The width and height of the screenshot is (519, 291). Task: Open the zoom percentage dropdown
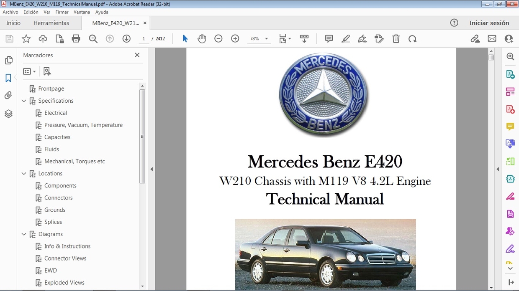point(265,38)
